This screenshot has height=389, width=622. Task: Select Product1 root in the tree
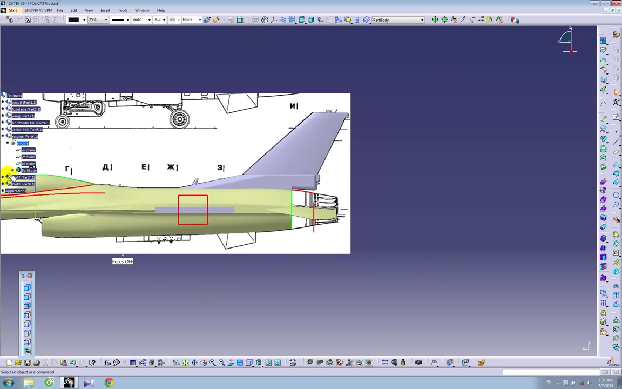tap(14, 95)
